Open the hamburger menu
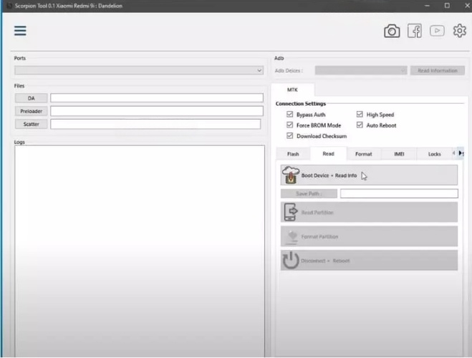 click(x=20, y=31)
